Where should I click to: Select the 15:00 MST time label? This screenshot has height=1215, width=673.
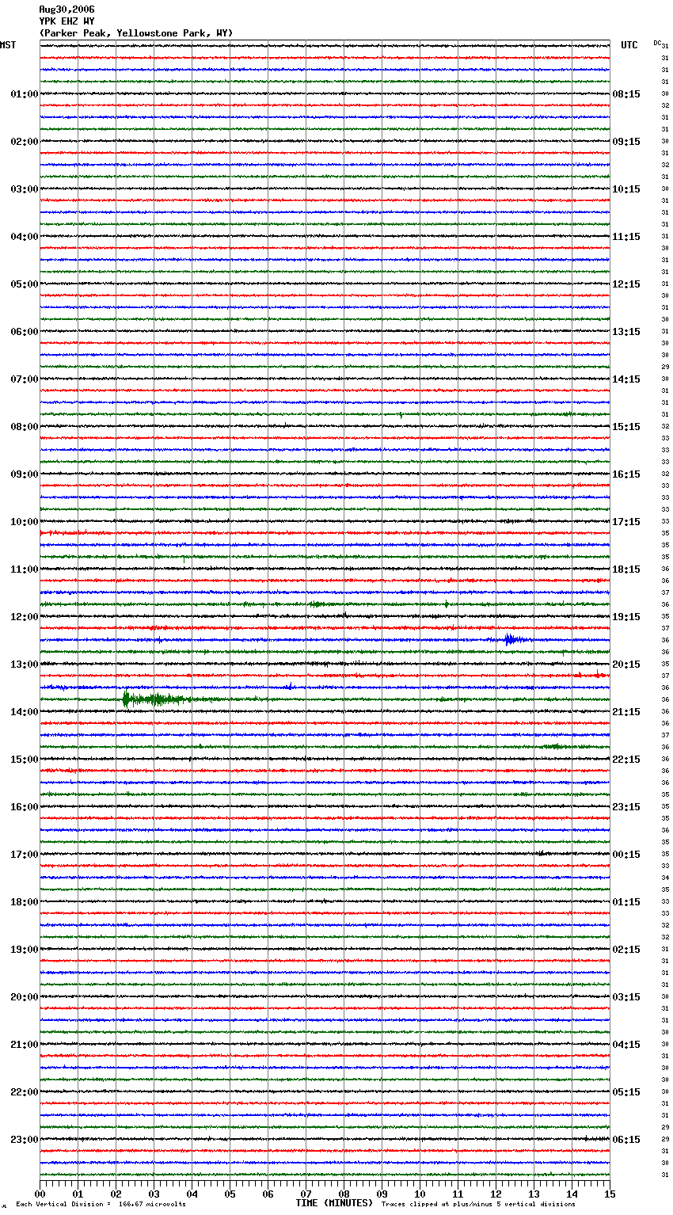pyautogui.click(x=24, y=760)
